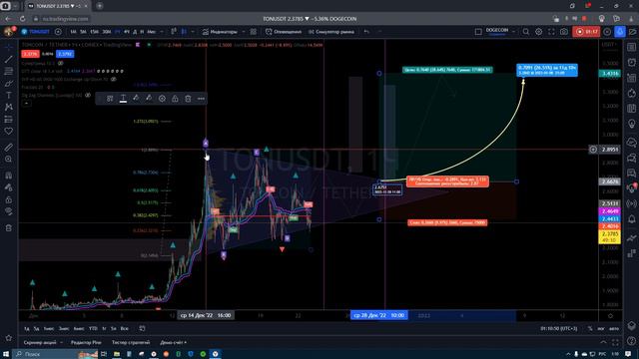The image size is (639, 359).
Task: Open template icon in floating toolbar
Action: point(110,99)
